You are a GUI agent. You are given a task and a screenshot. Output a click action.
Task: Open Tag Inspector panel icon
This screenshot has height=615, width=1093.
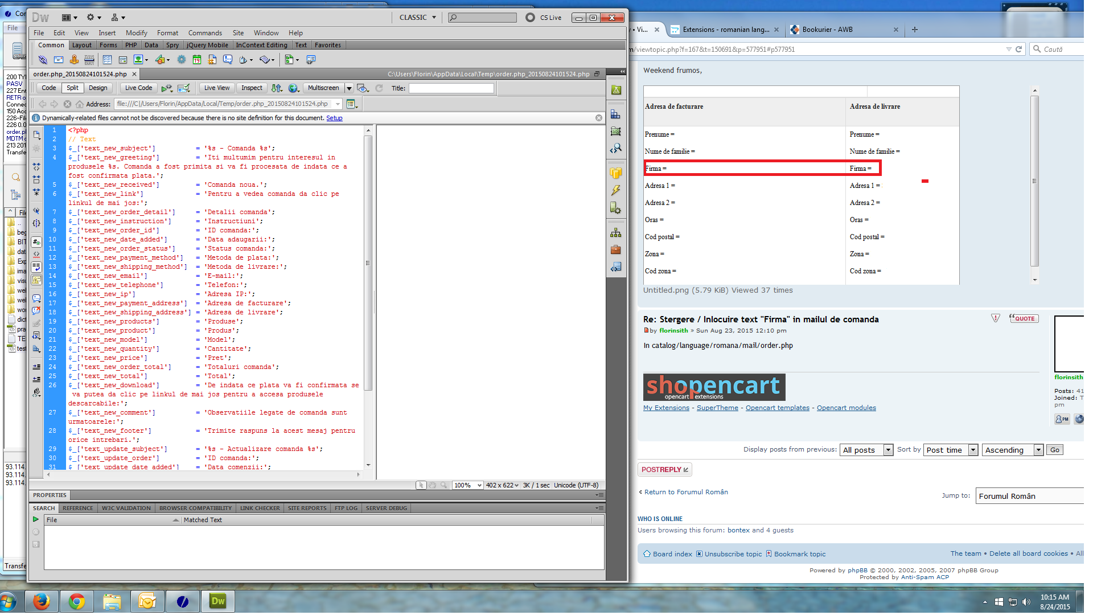[616, 149]
